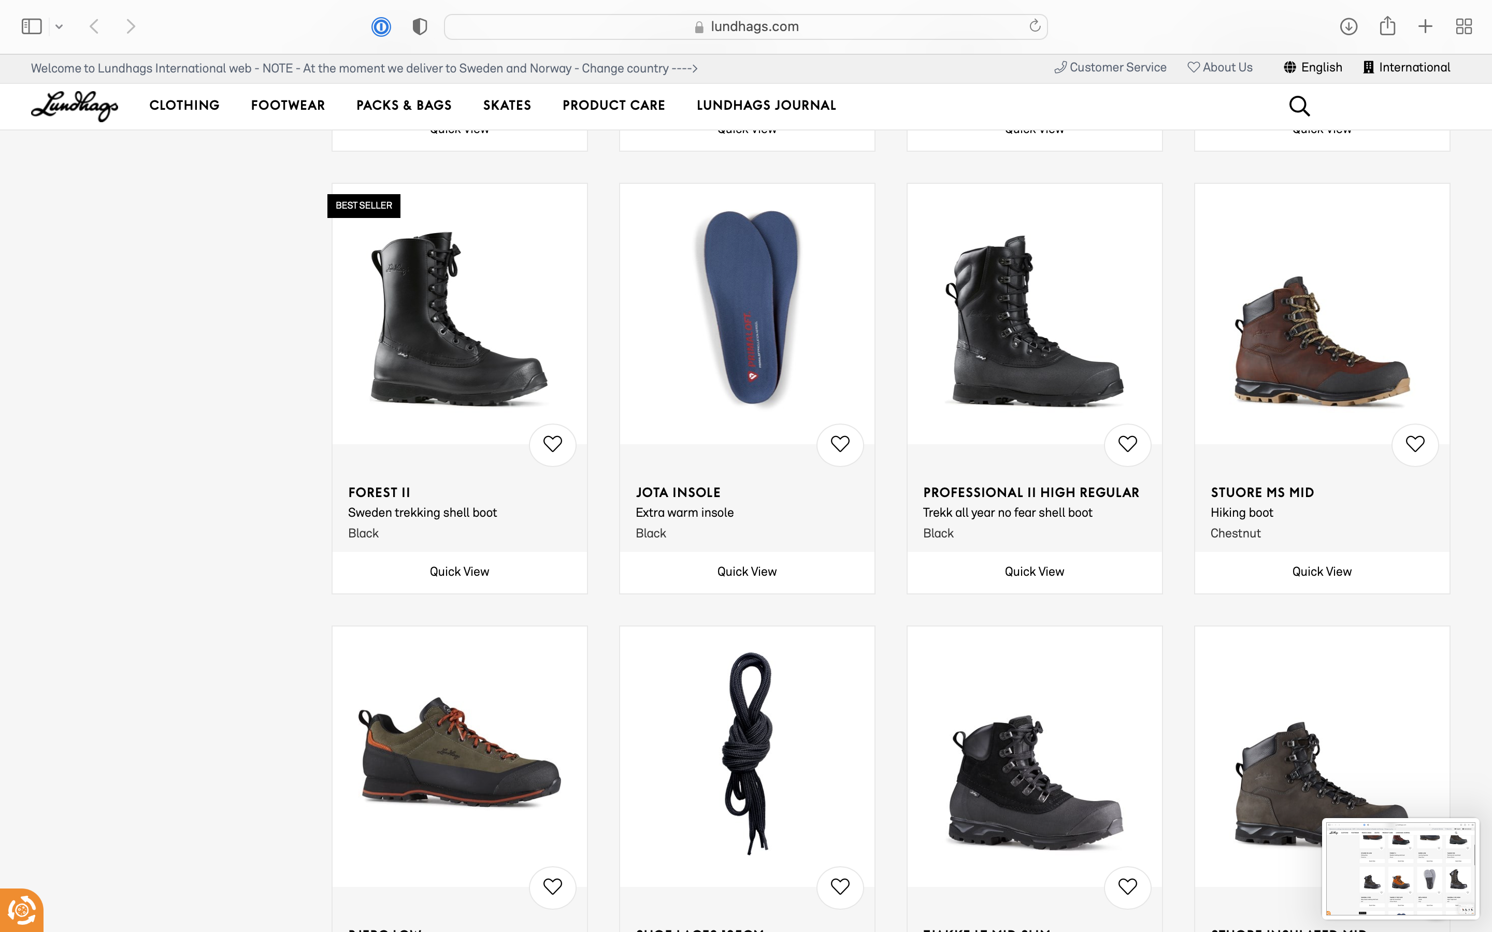The image size is (1492, 932).
Task: Go back with the browser back arrow
Action: [x=94, y=26]
